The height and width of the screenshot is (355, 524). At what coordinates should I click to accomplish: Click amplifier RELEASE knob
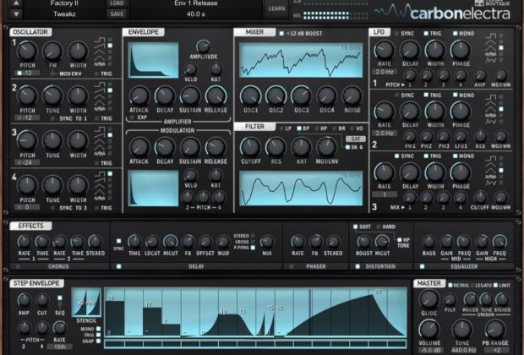point(216,96)
